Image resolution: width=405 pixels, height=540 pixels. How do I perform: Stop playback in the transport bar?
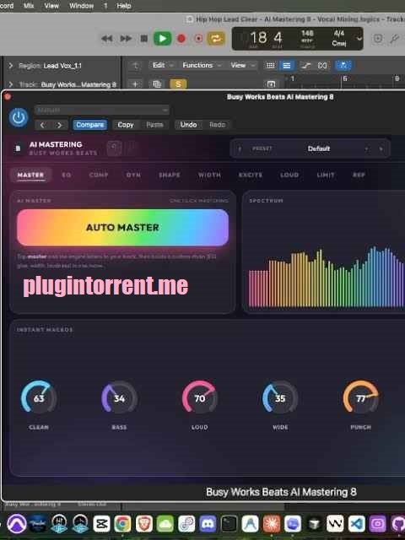click(x=144, y=39)
